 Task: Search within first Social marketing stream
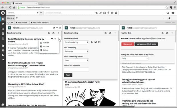coord(49,33)
